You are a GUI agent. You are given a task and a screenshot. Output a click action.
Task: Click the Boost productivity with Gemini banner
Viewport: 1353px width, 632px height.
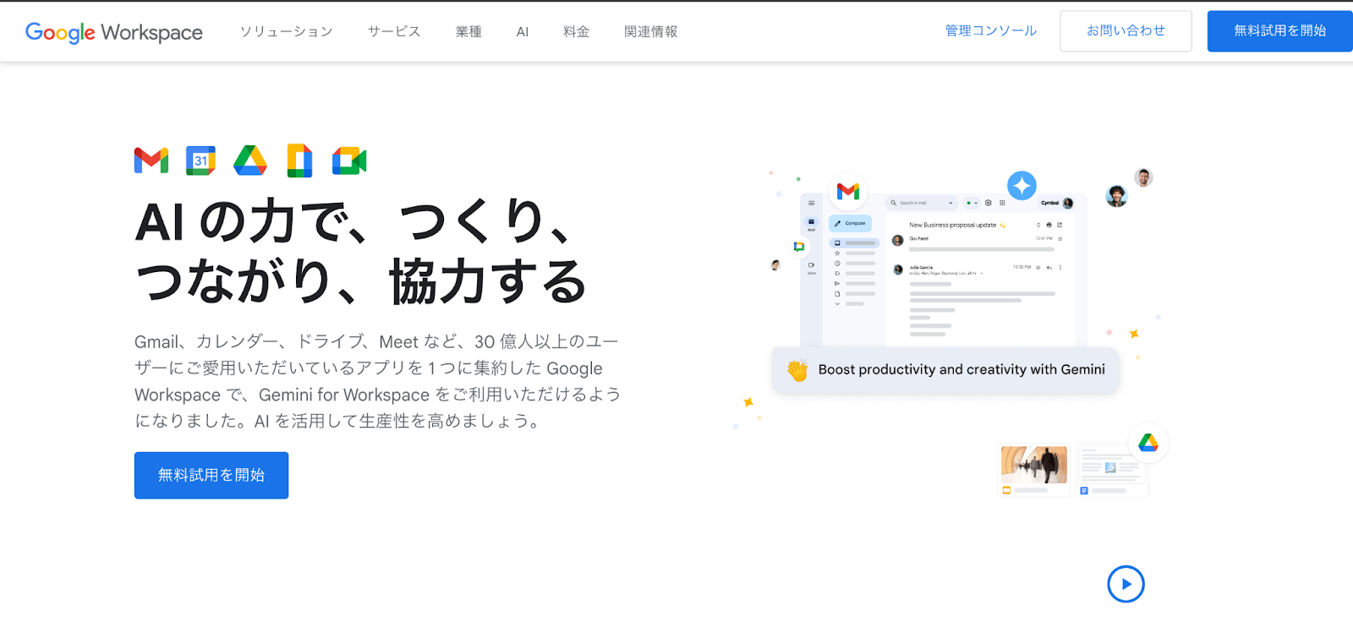pyautogui.click(x=945, y=370)
